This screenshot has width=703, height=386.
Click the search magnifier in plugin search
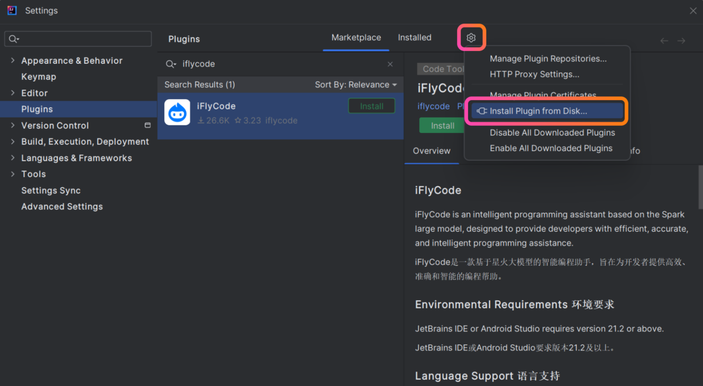coord(170,64)
